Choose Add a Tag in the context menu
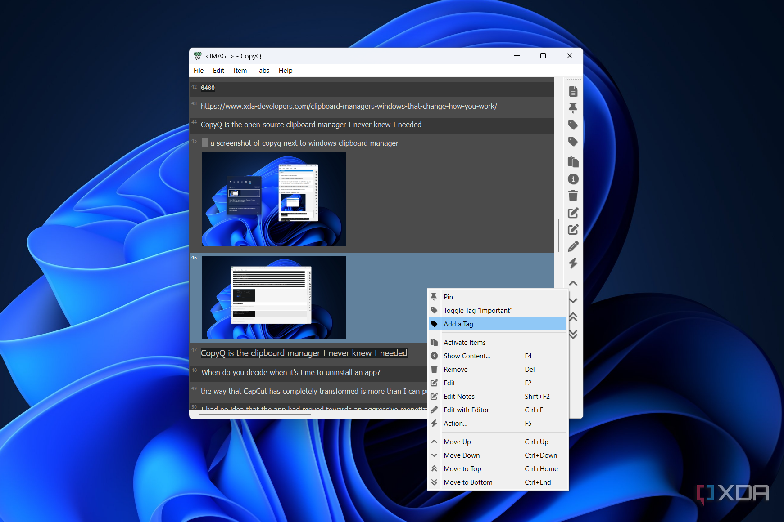The height and width of the screenshot is (522, 784). click(x=498, y=324)
